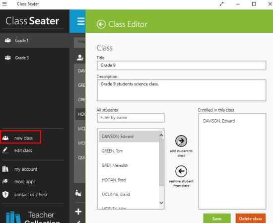This screenshot has width=273, height=223.
Task: Go back using Class Editor back arrow
Action: click(101, 24)
